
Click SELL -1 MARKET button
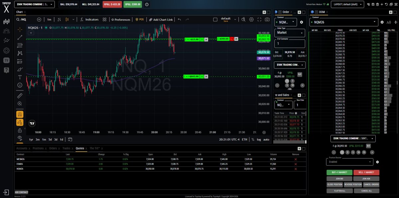pyautogui.click(x=366, y=172)
